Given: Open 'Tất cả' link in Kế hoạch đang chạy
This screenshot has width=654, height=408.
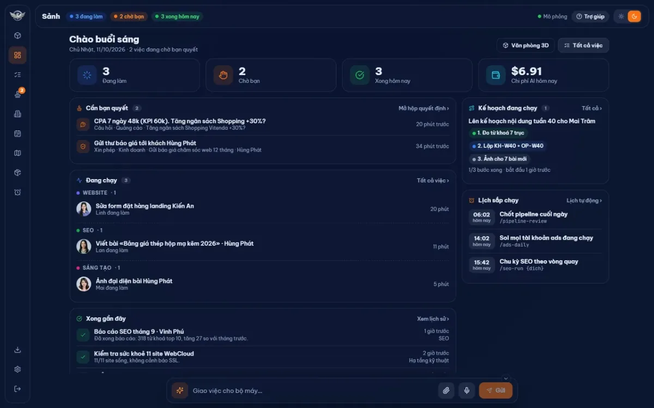Looking at the screenshot, I should point(592,108).
